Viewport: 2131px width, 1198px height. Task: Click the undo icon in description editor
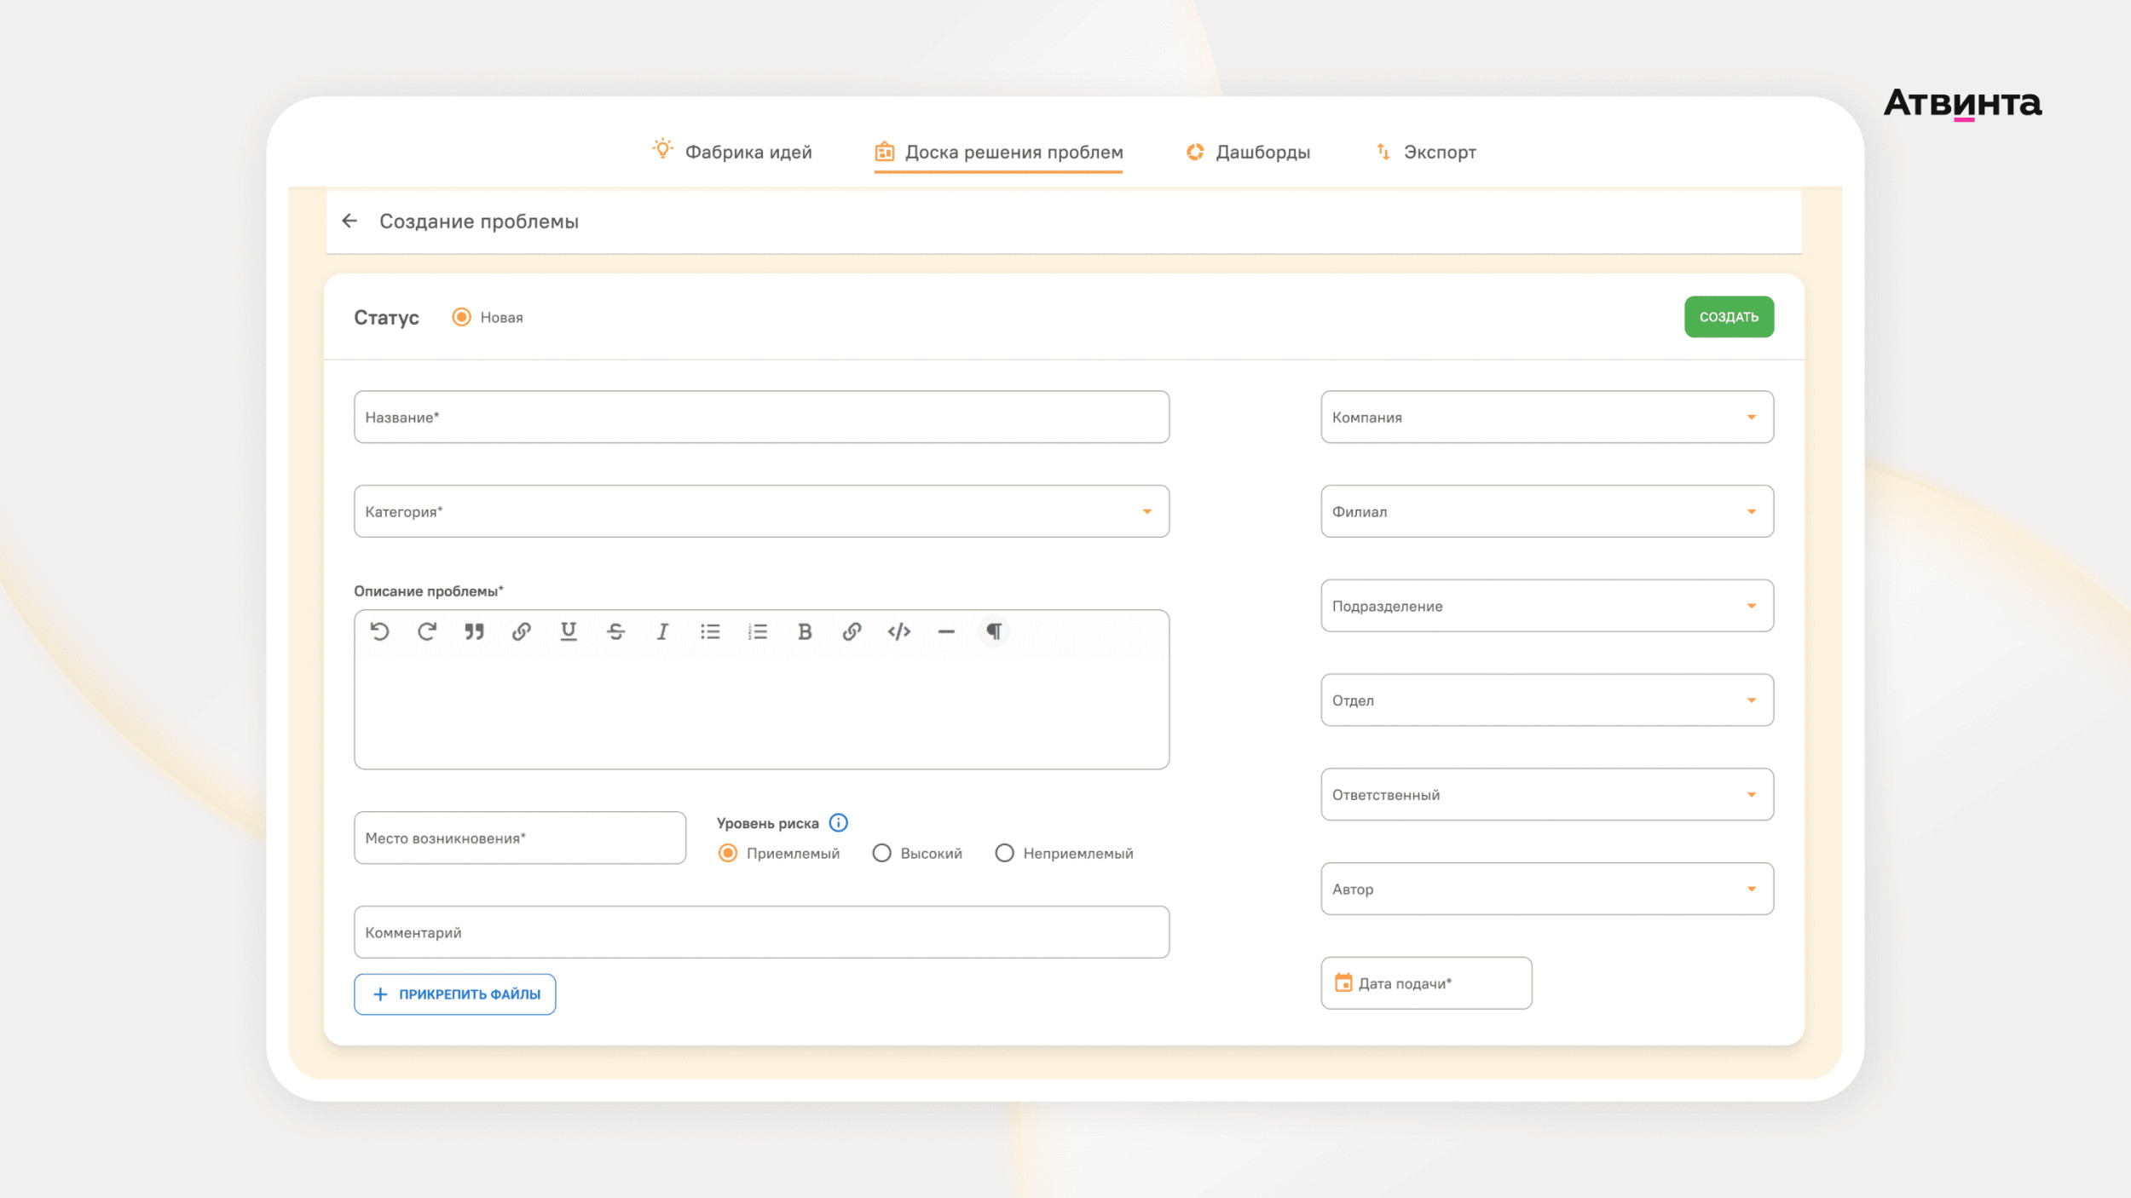pos(380,631)
